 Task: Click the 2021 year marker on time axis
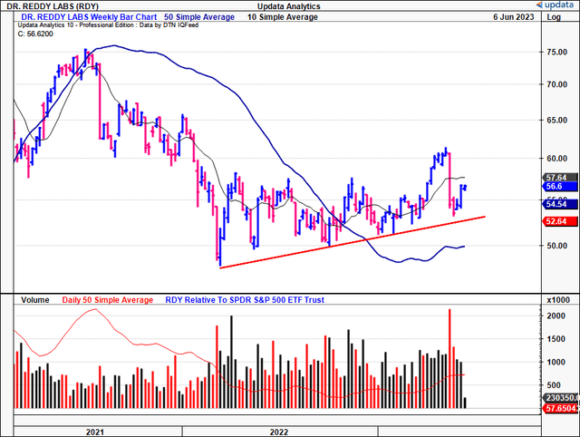[95, 432]
